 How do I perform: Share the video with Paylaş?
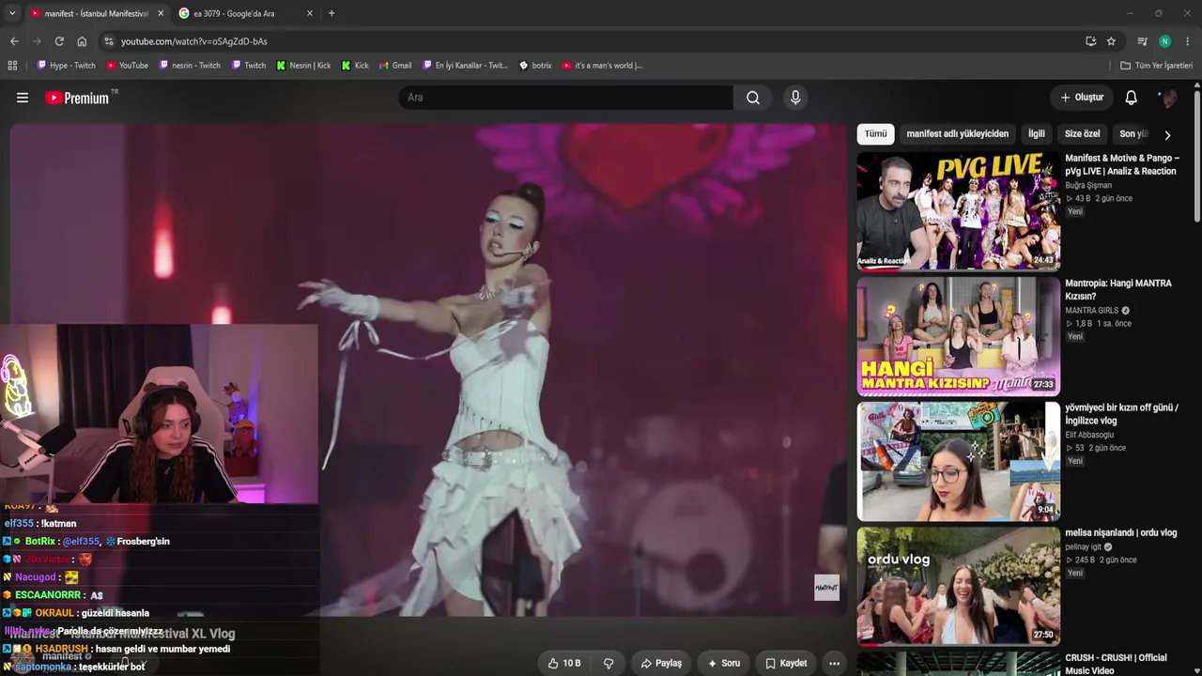click(661, 663)
